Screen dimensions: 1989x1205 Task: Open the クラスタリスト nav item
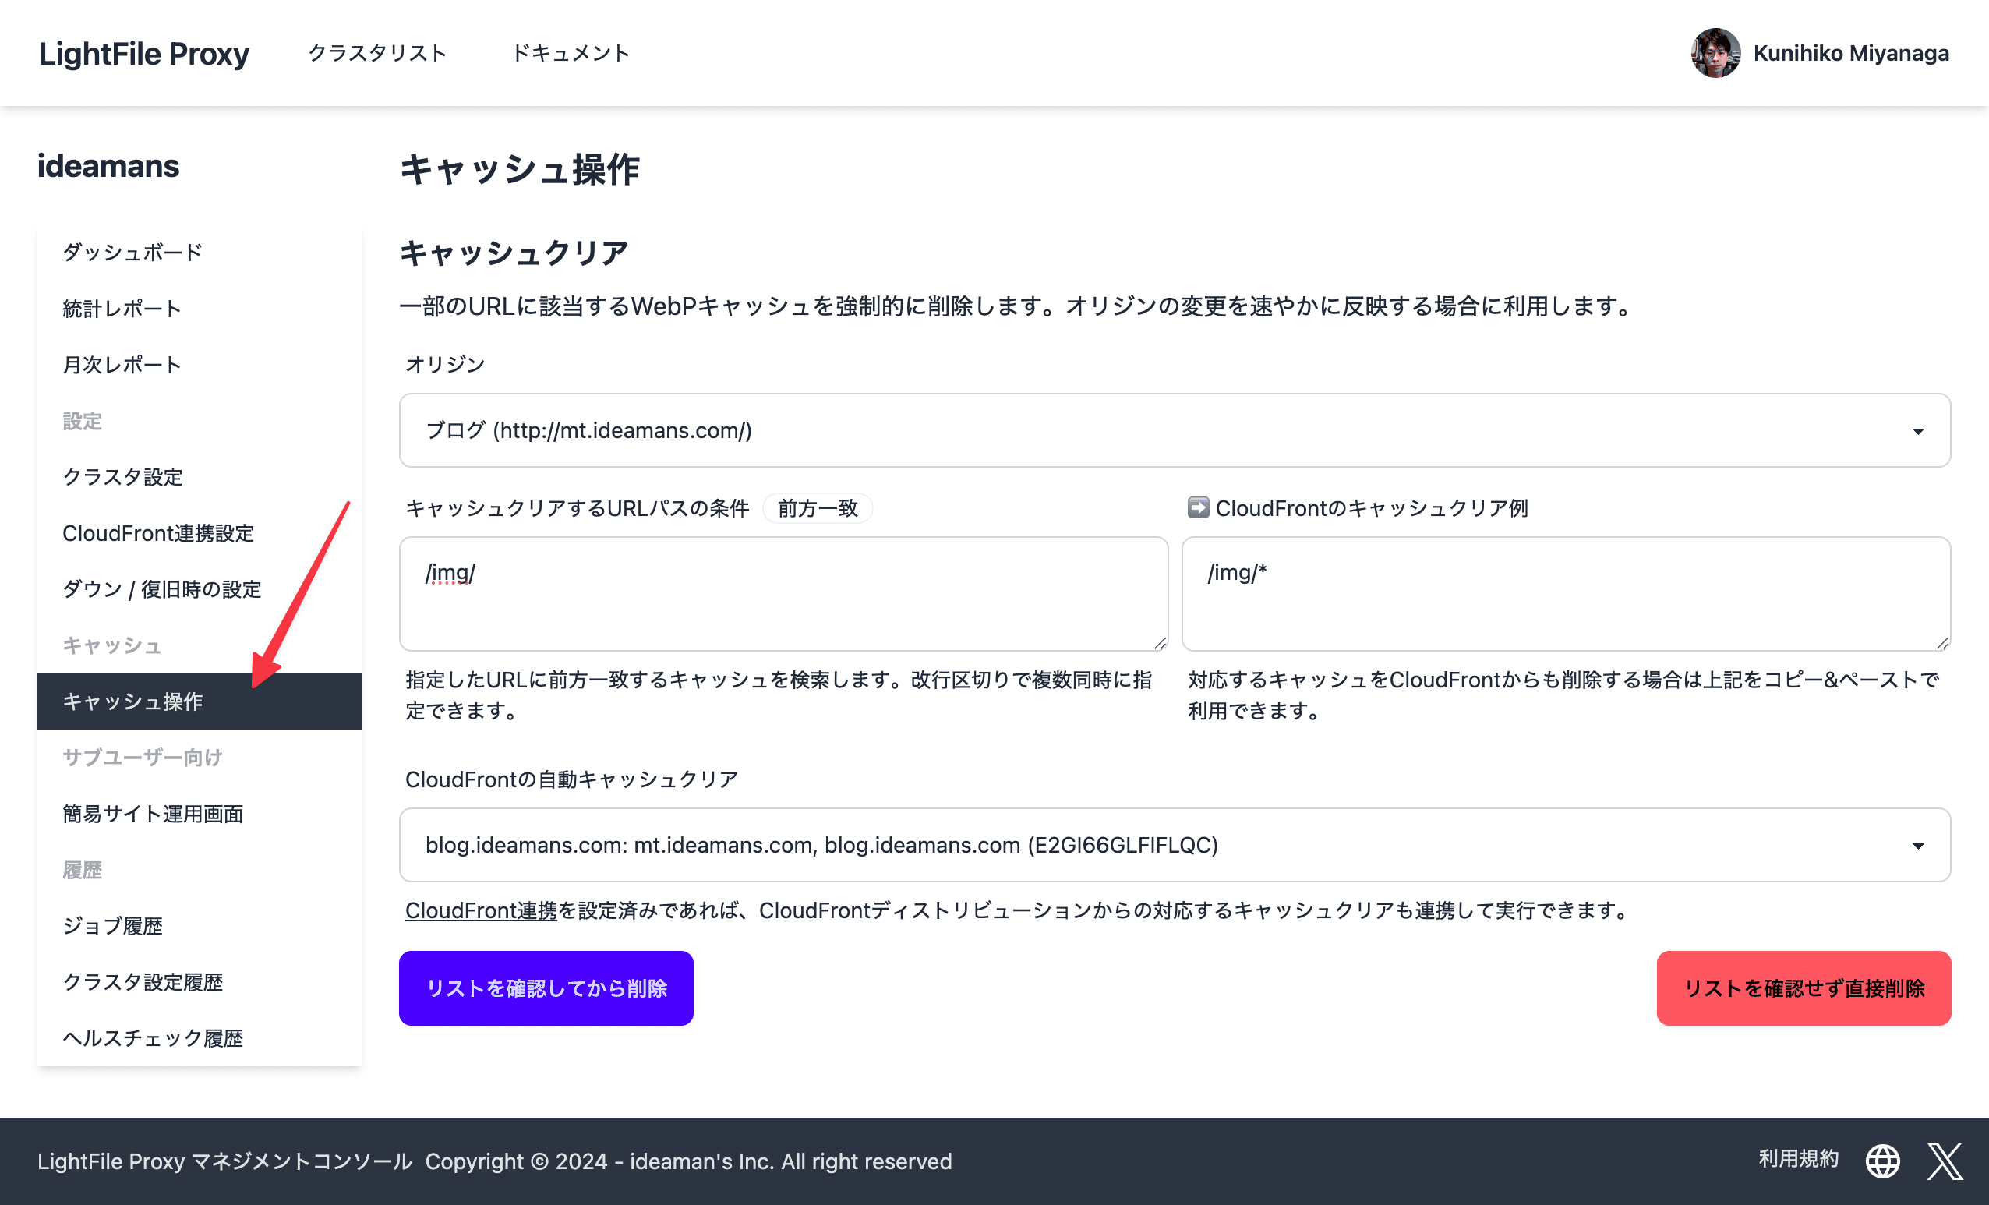coord(377,53)
